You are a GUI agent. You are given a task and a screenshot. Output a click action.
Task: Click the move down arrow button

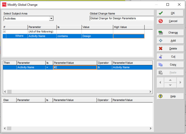[170, 85]
